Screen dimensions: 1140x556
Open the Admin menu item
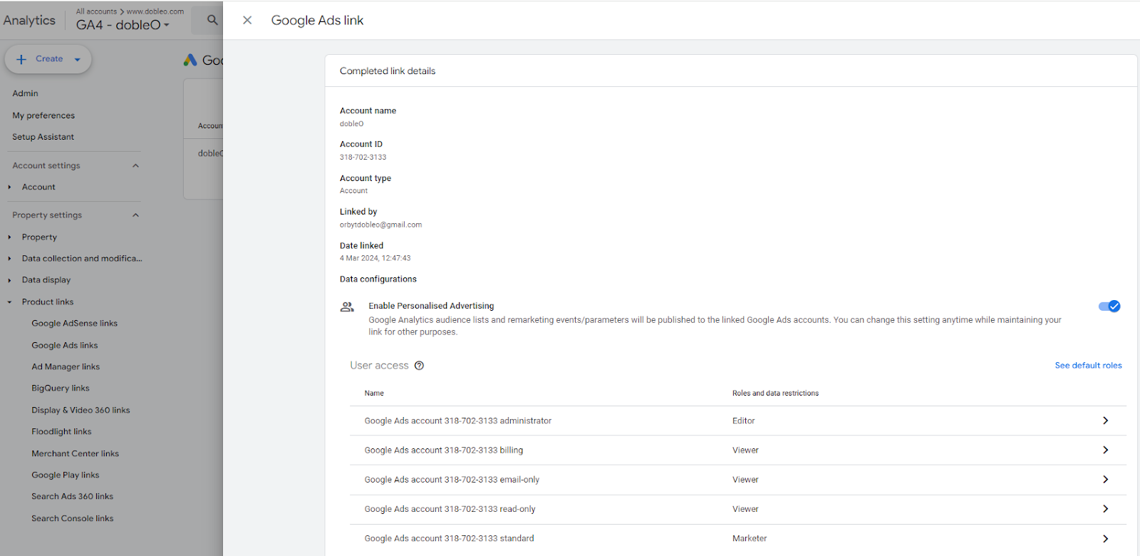(25, 93)
